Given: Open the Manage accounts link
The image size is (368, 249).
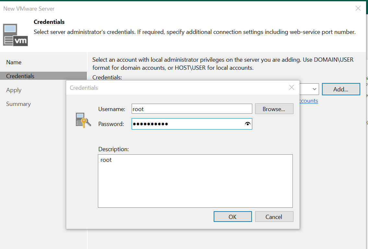Looking at the screenshot, I should click(308, 101).
